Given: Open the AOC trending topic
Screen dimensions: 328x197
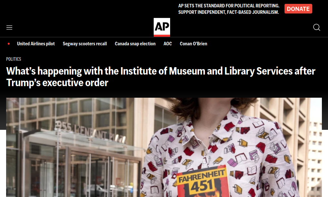Looking at the screenshot, I should tap(168, 44).
